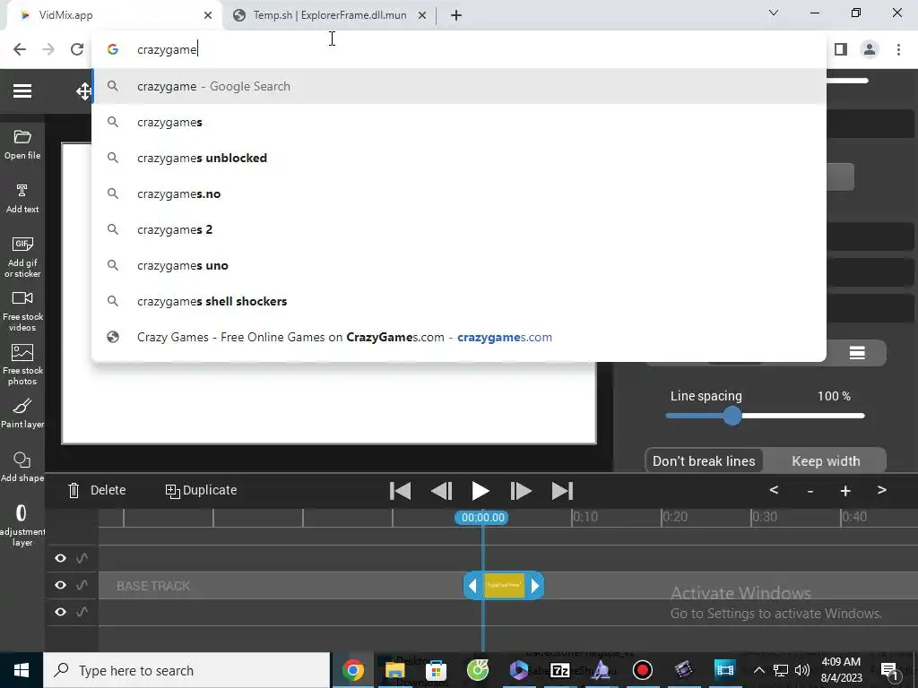Click the timeline right arrow '>'

point(882,490)
